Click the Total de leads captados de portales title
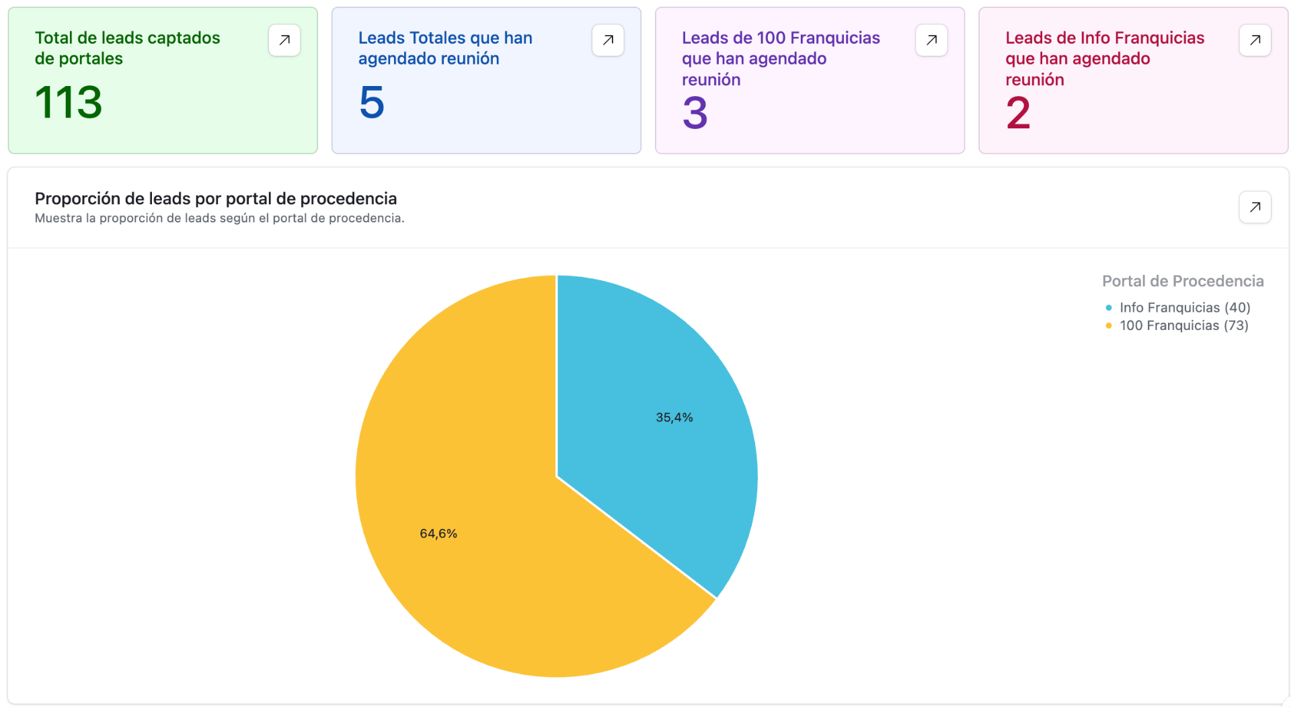 127,48
